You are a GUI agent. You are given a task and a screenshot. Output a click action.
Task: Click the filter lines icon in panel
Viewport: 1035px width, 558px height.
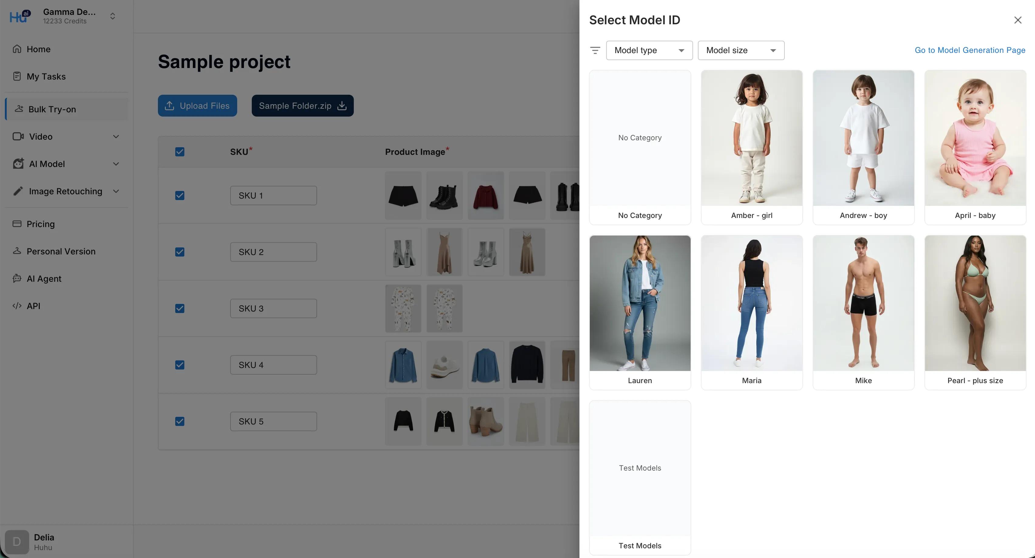[x=595, y=50]
